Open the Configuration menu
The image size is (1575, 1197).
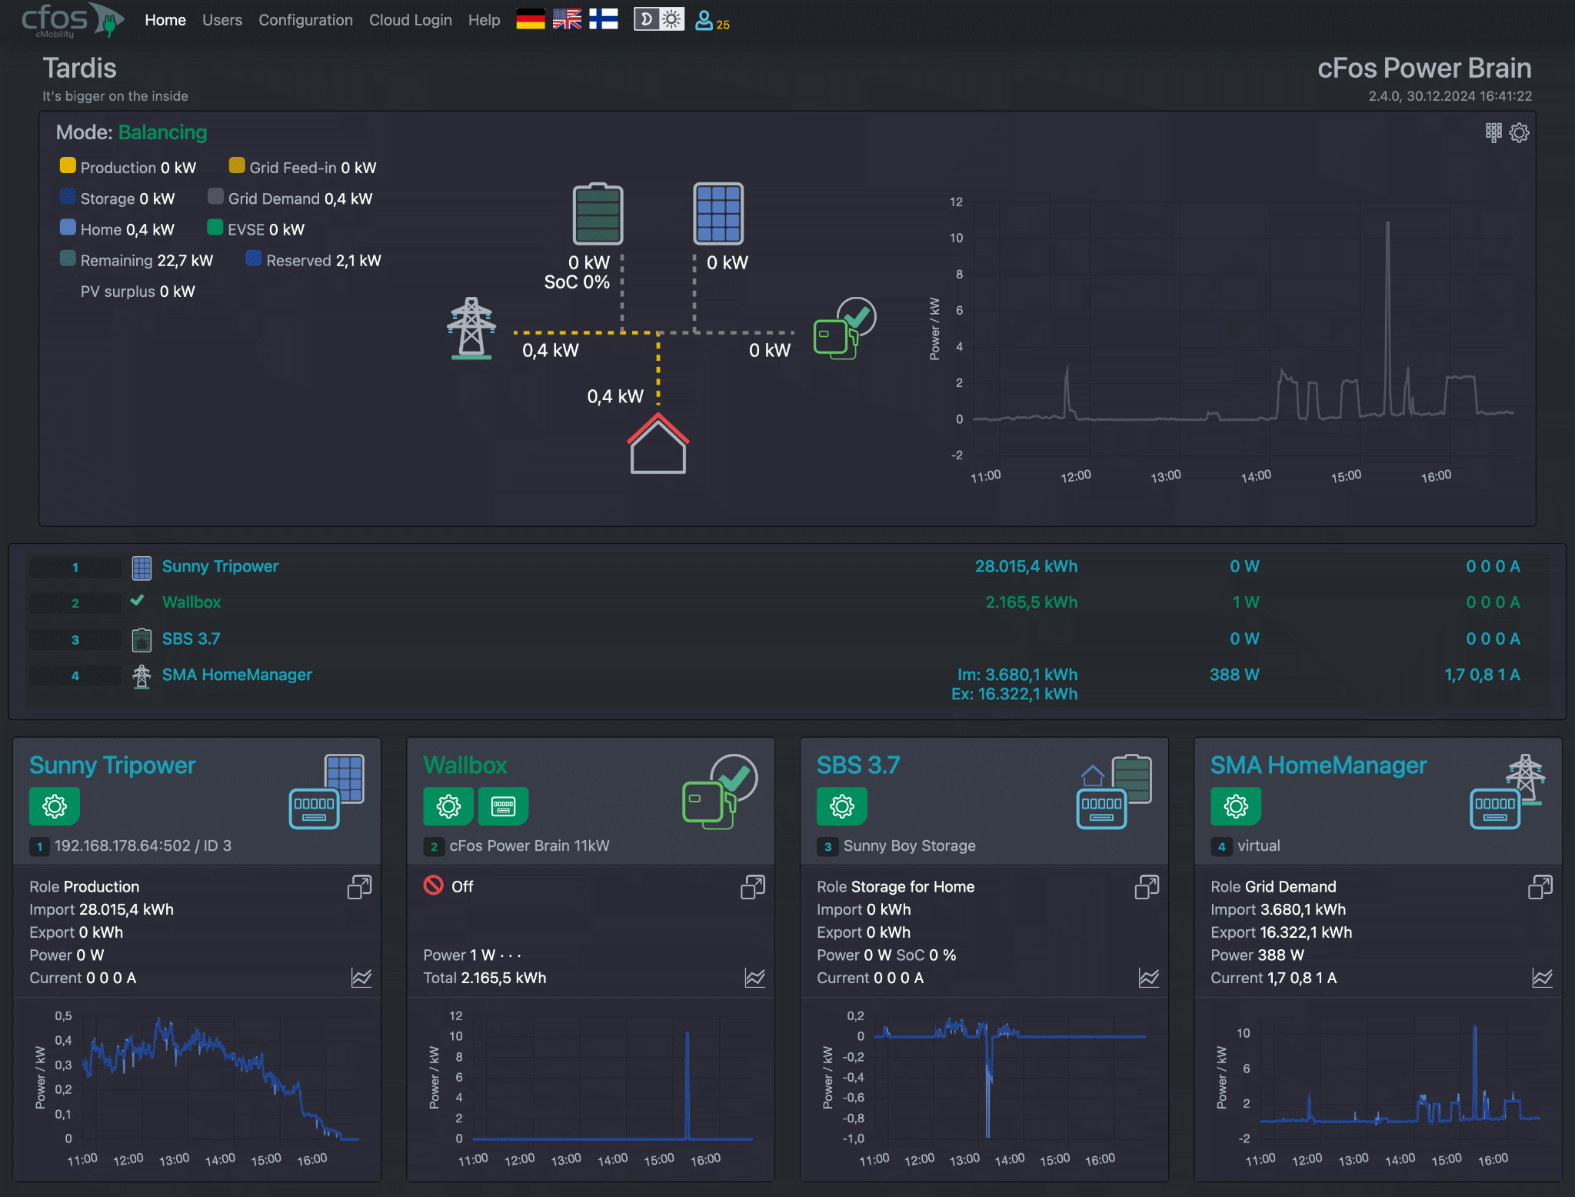[x=305, y=20]
